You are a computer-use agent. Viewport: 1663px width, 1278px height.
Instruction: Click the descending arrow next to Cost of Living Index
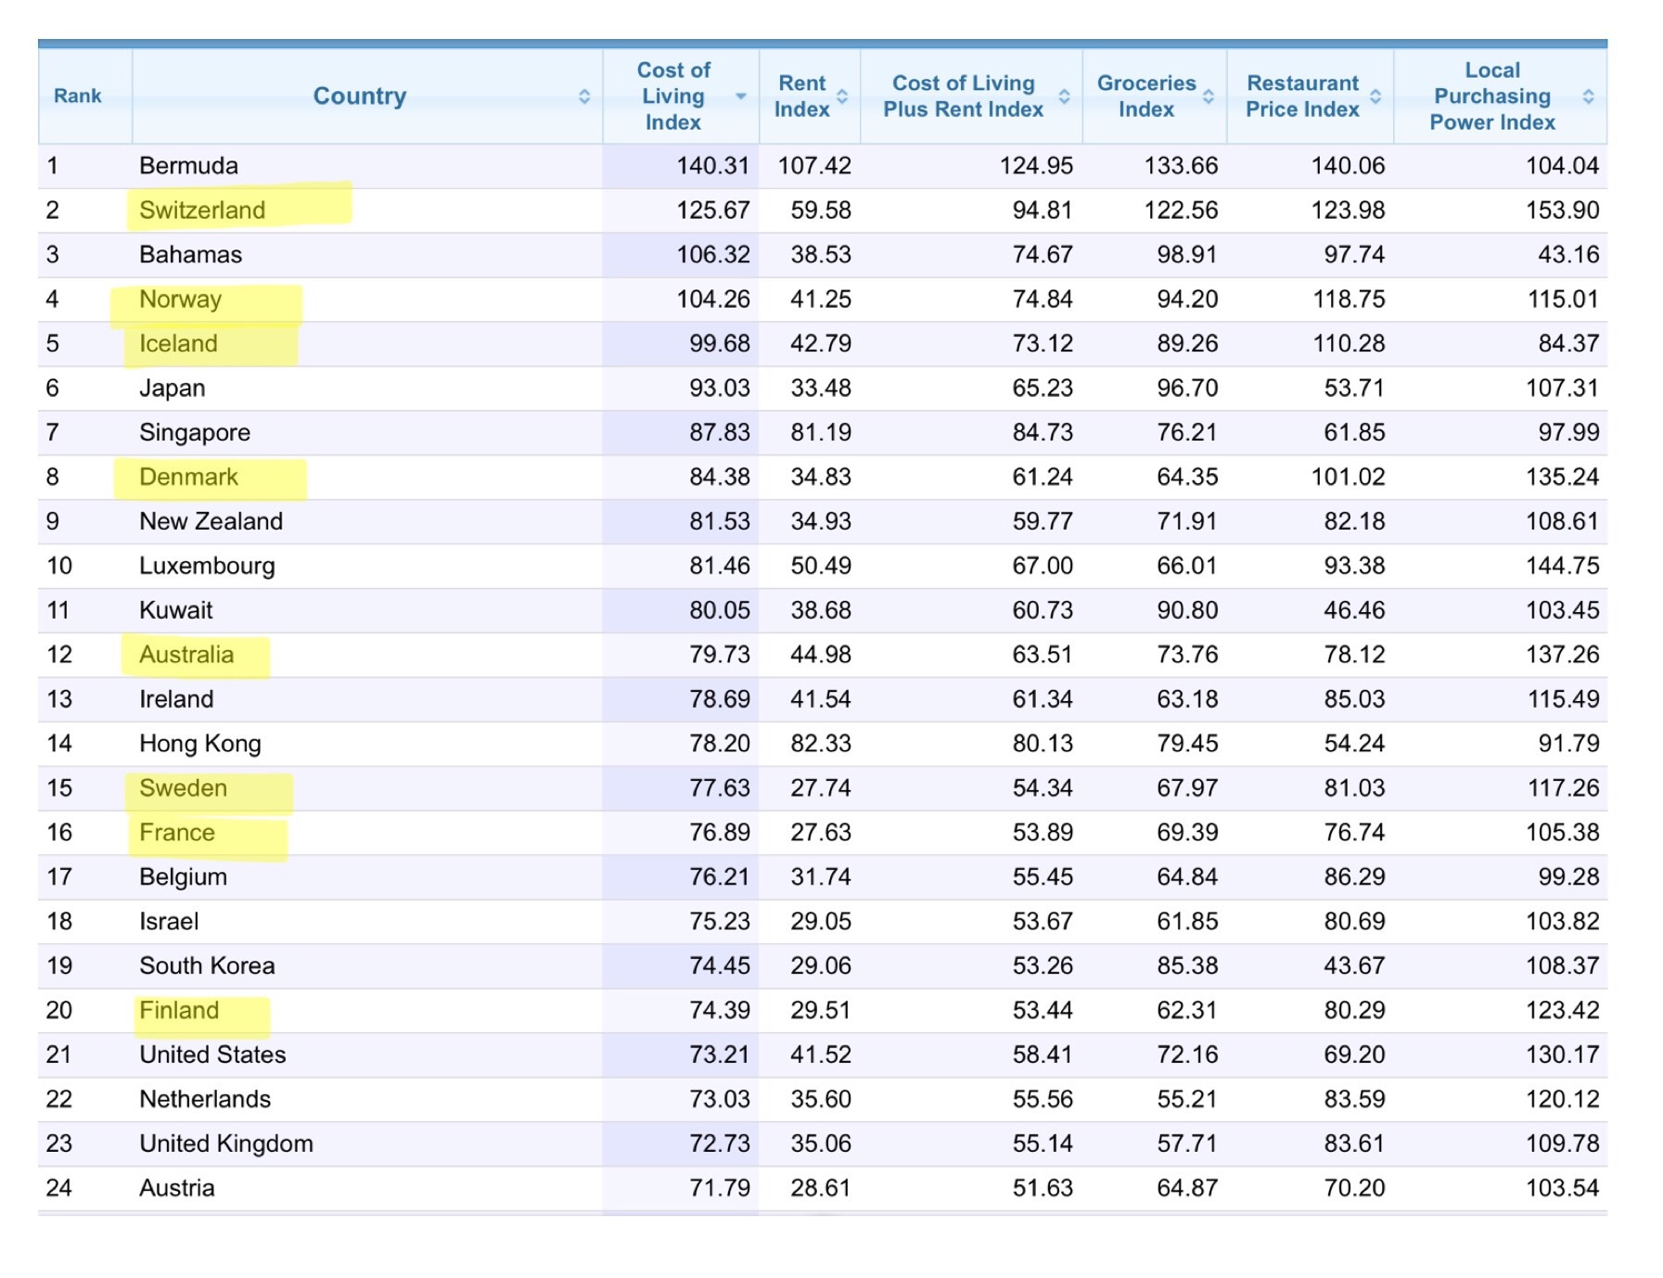click(x=740, y=96)
